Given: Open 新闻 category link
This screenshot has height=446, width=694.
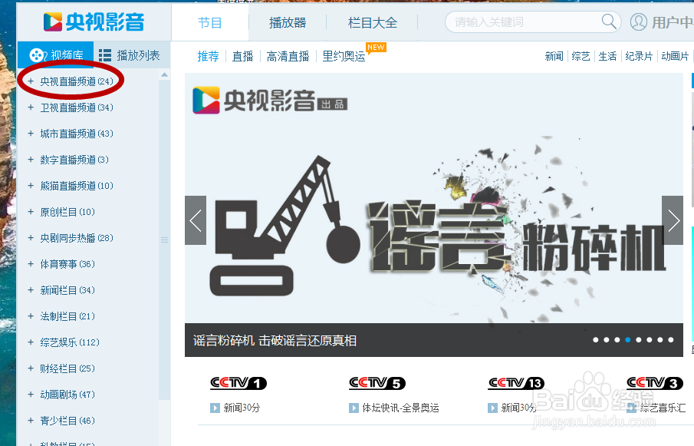Looking at the screenshot, I should 554,56.
